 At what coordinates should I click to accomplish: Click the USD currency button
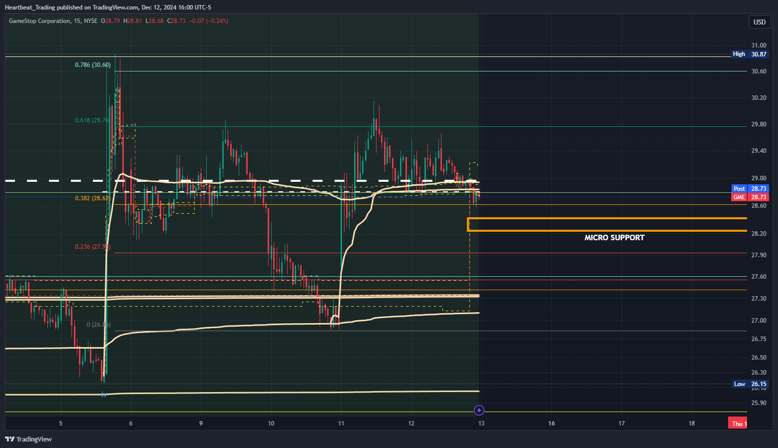click(x=760, y=22)
